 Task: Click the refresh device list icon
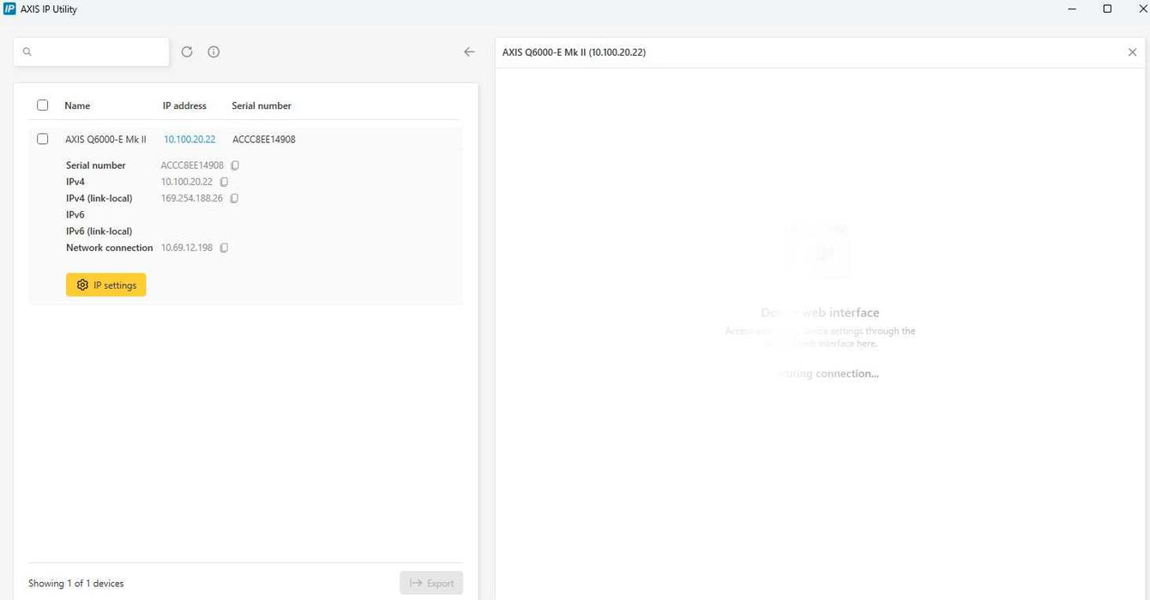point(187,51)
